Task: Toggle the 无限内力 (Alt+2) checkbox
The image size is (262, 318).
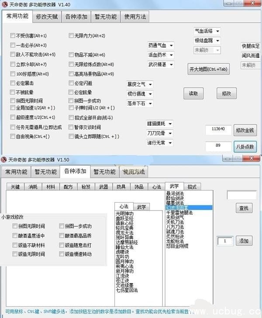Action: (x=71, y=36)
